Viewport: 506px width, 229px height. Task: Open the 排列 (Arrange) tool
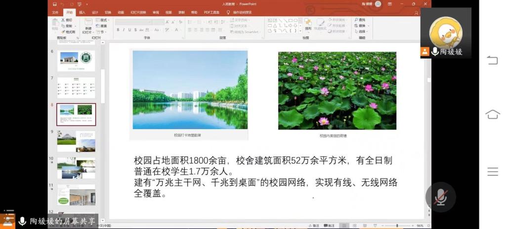point(308,25)
